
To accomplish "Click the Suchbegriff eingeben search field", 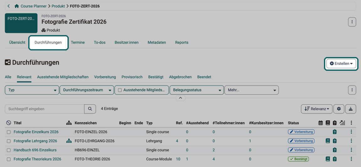I will [45, 109].
